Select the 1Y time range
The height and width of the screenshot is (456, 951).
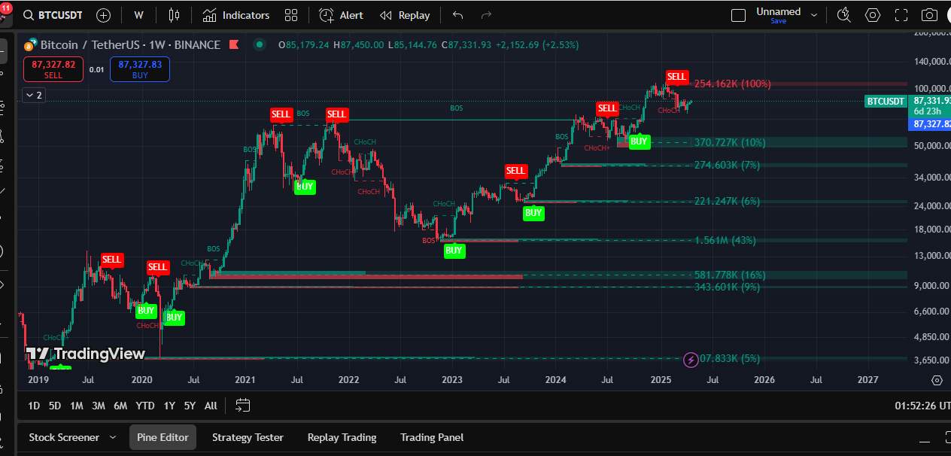point(169,406)
